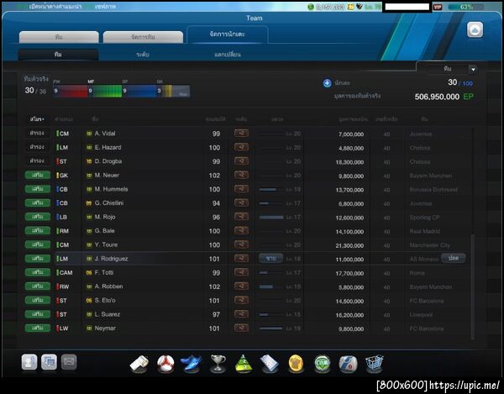Select the แลกเปลี่ยน sub-tab
504x394 pixels.
pos(228,55)
